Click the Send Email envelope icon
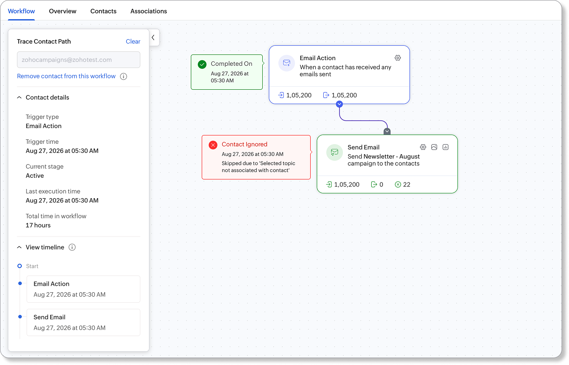Image resolution: width=569 pixels, height=365 pixels. 335,152
